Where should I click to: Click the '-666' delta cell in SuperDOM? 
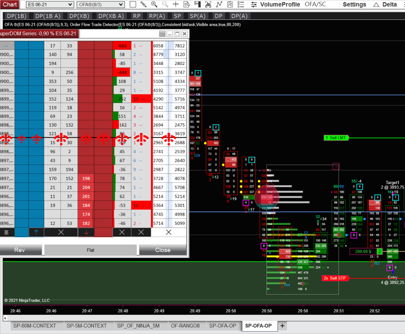tap(122, 46)
